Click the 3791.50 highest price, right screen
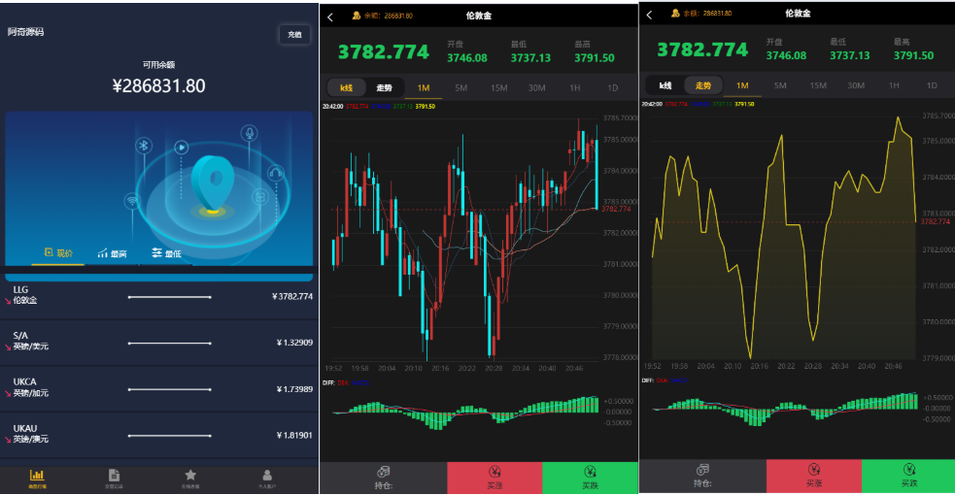955x495 pixels. click(913, 55)
